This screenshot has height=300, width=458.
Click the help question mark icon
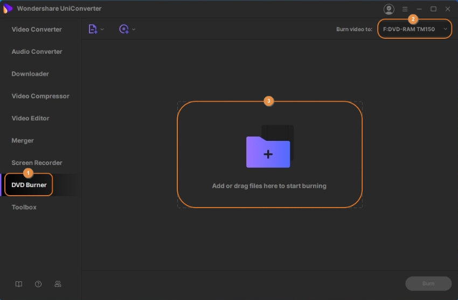[38, 284]
